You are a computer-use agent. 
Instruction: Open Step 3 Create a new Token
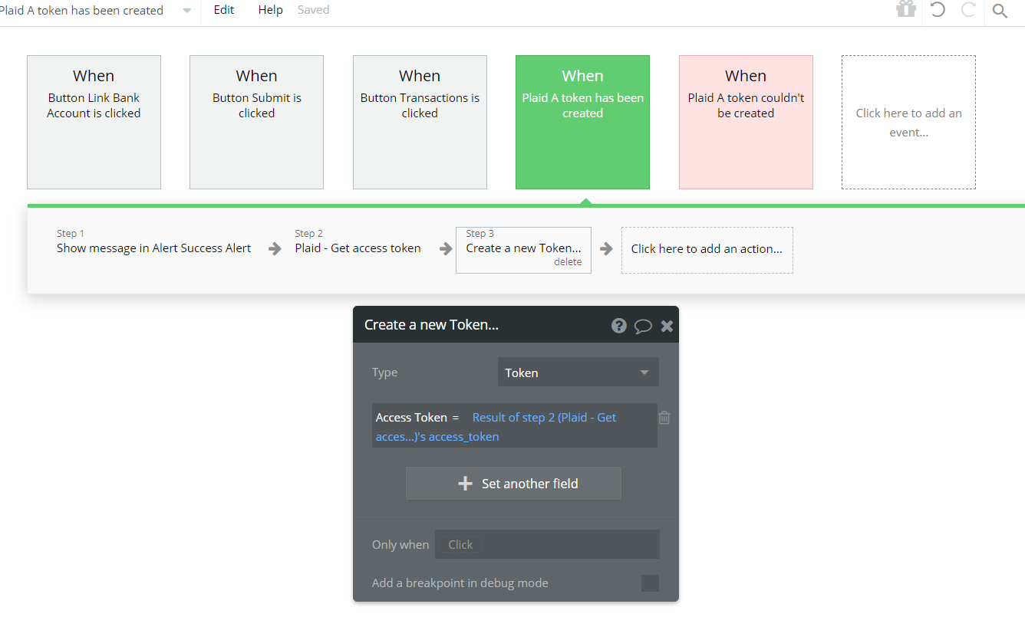click(523, 250)
